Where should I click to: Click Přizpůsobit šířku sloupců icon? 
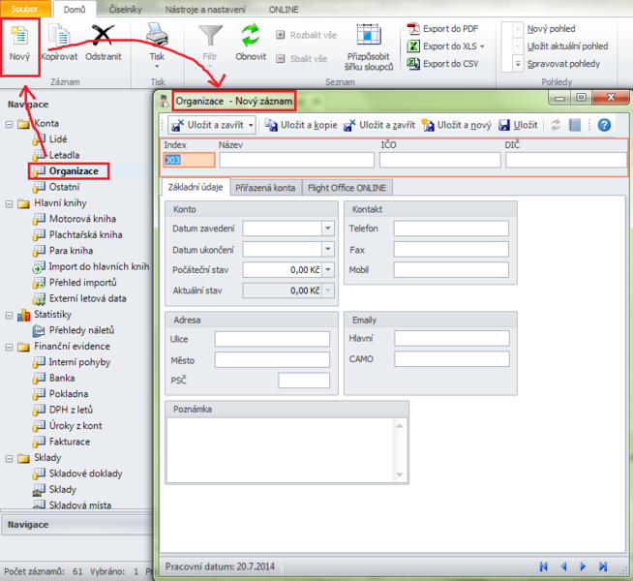367,37
